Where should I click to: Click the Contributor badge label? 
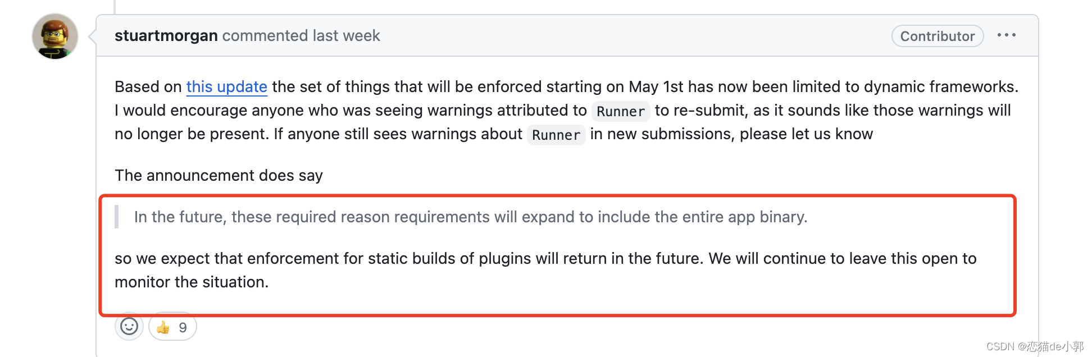pos(937,36)
